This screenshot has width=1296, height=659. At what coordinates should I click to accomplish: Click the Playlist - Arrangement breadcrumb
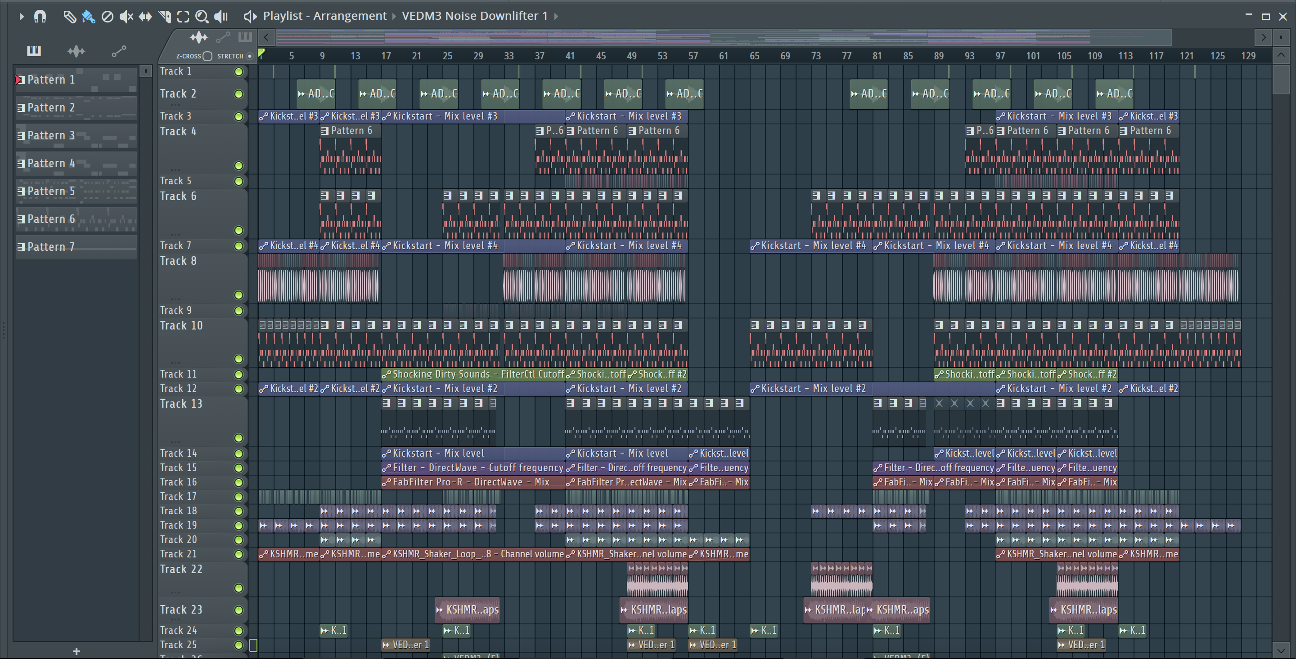tap(324, 16)
